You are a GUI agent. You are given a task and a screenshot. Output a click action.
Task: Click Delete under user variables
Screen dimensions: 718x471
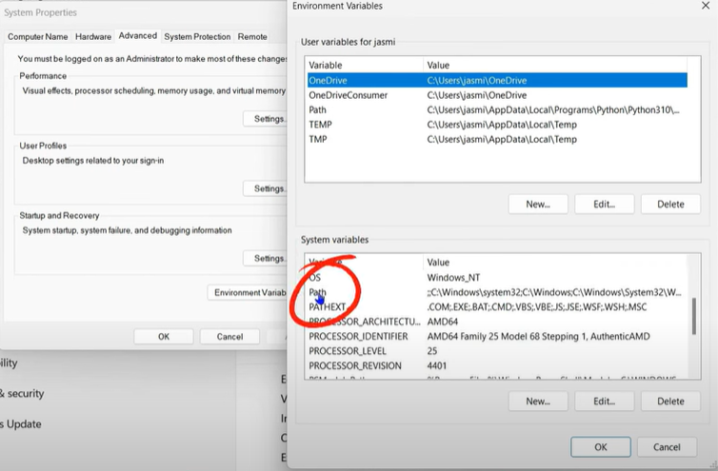coord(670,204)
